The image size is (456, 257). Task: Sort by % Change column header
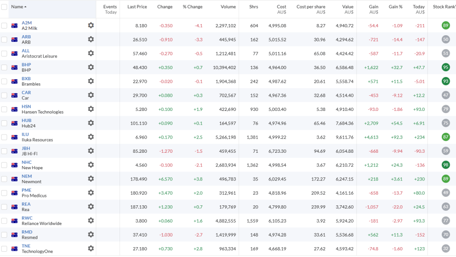192,7
